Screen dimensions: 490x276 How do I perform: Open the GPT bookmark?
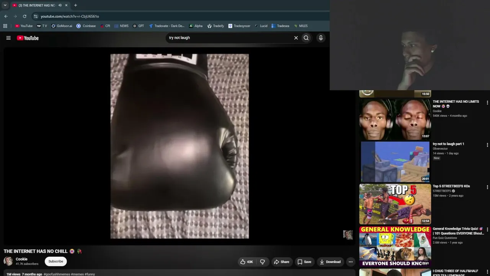(138, 26)
